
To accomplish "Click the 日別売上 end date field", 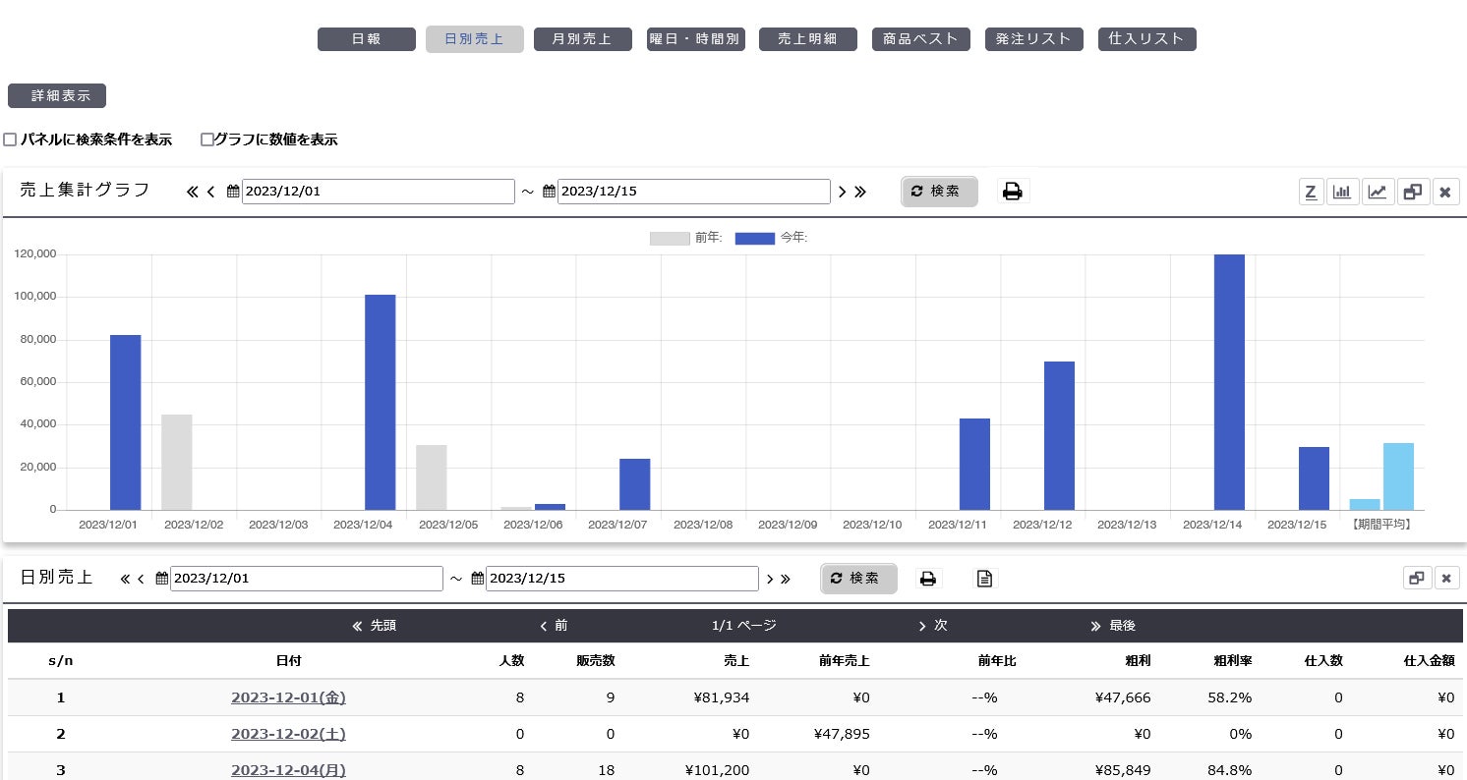I will tap(621, 579).
